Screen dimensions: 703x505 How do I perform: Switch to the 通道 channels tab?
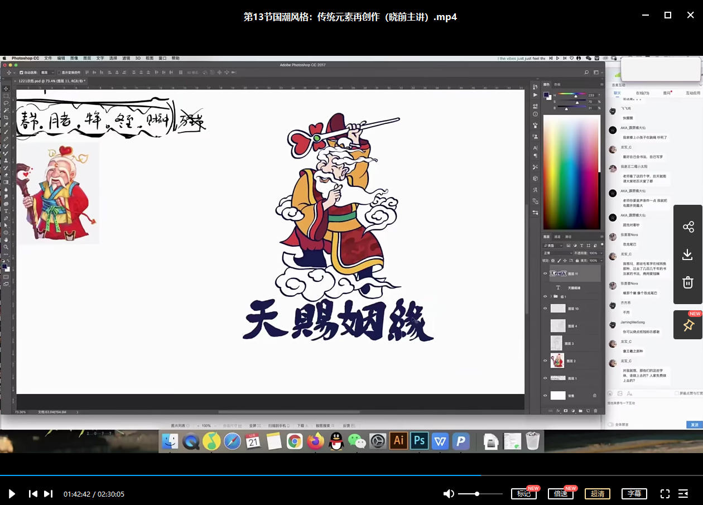point(557,237)
